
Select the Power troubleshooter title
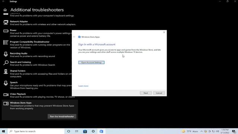[13, 30]
